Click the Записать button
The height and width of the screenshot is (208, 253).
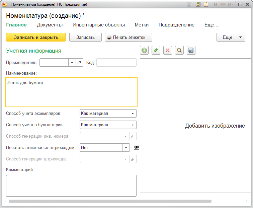click(x=85, y=37)
